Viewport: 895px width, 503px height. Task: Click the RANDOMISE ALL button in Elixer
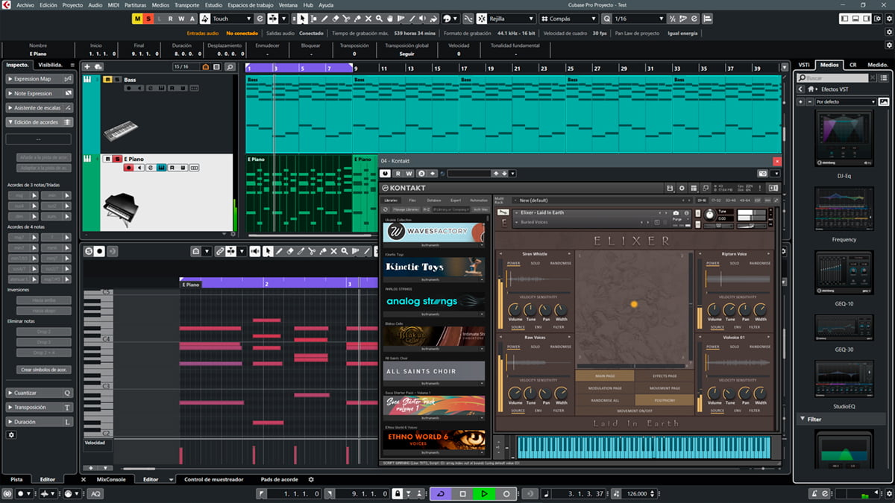(604, 400)
